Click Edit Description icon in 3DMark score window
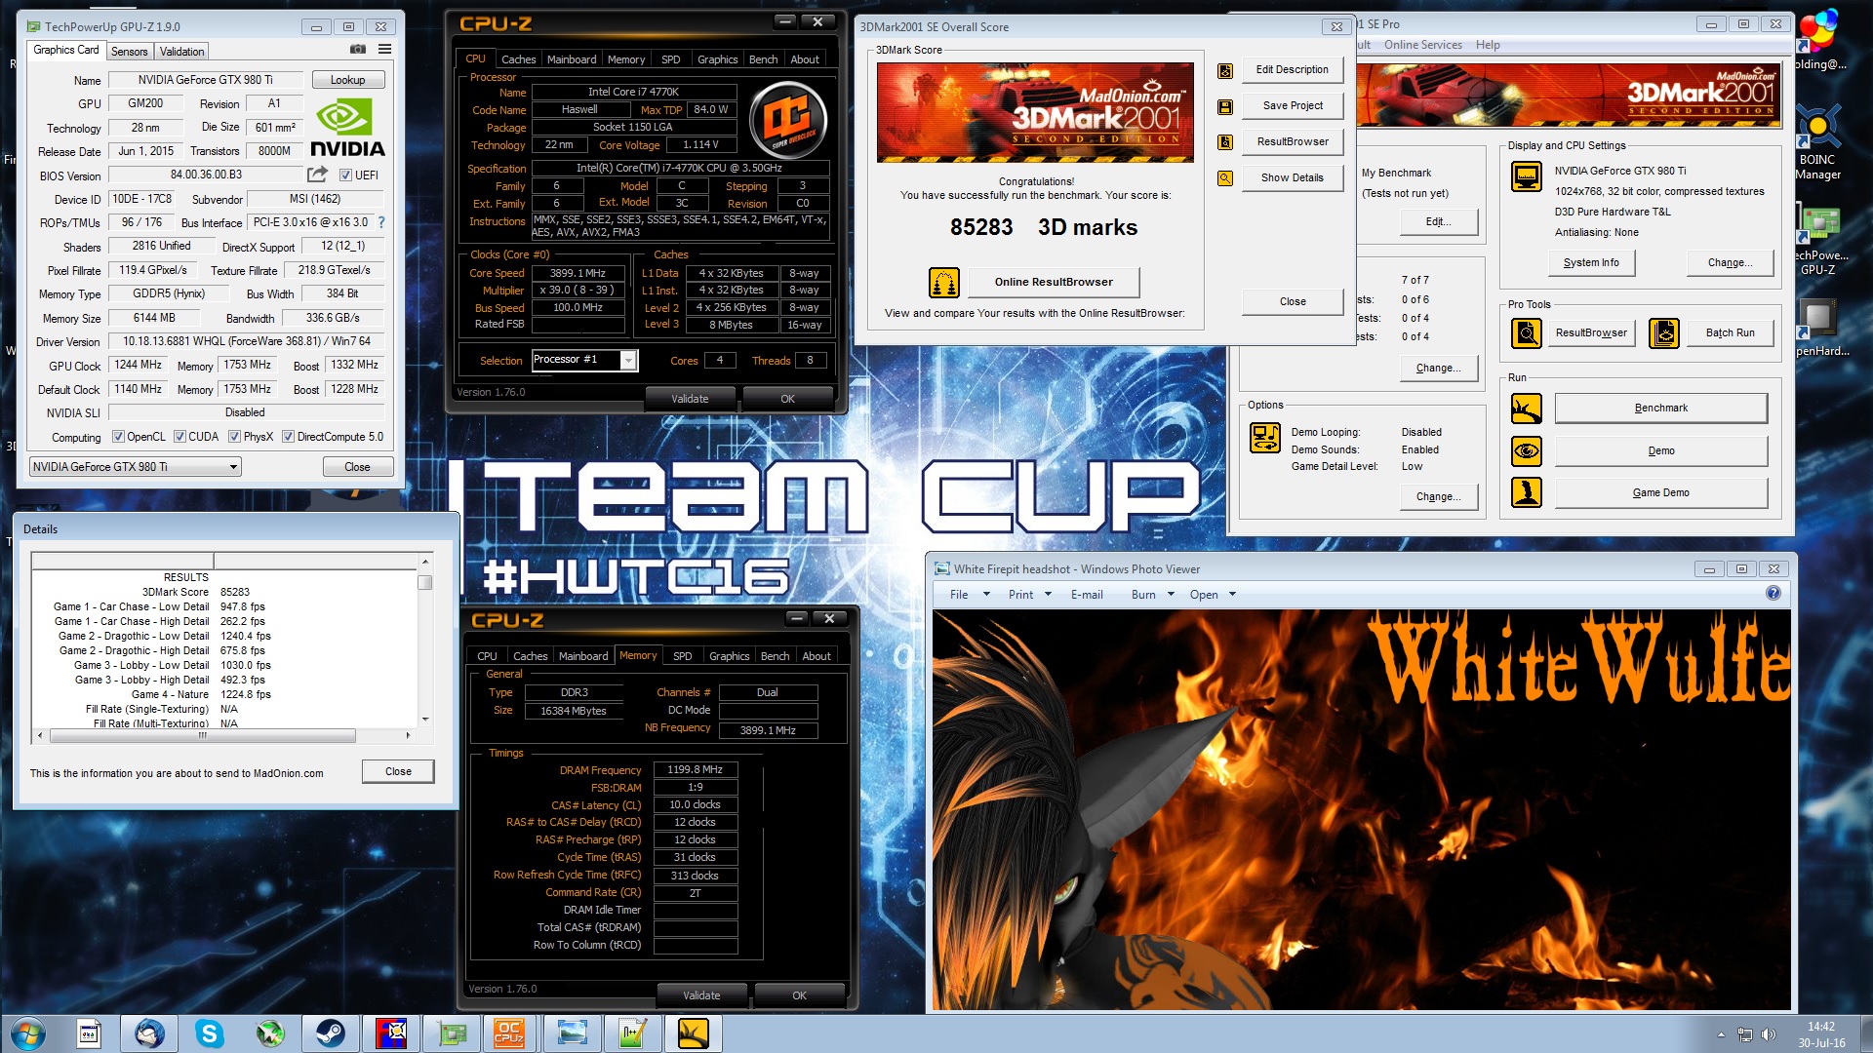Viewport: 1873px width, 1053px height. pos(1225,70)
